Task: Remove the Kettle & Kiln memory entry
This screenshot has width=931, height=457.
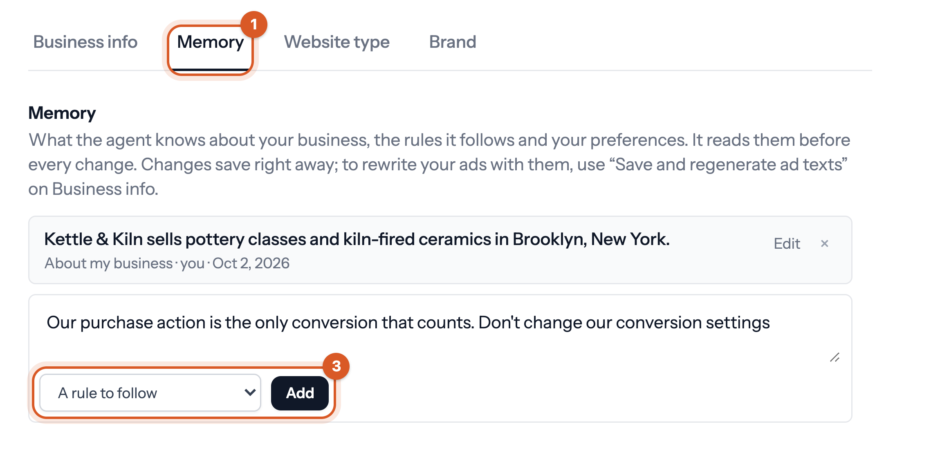Action: 824,244
